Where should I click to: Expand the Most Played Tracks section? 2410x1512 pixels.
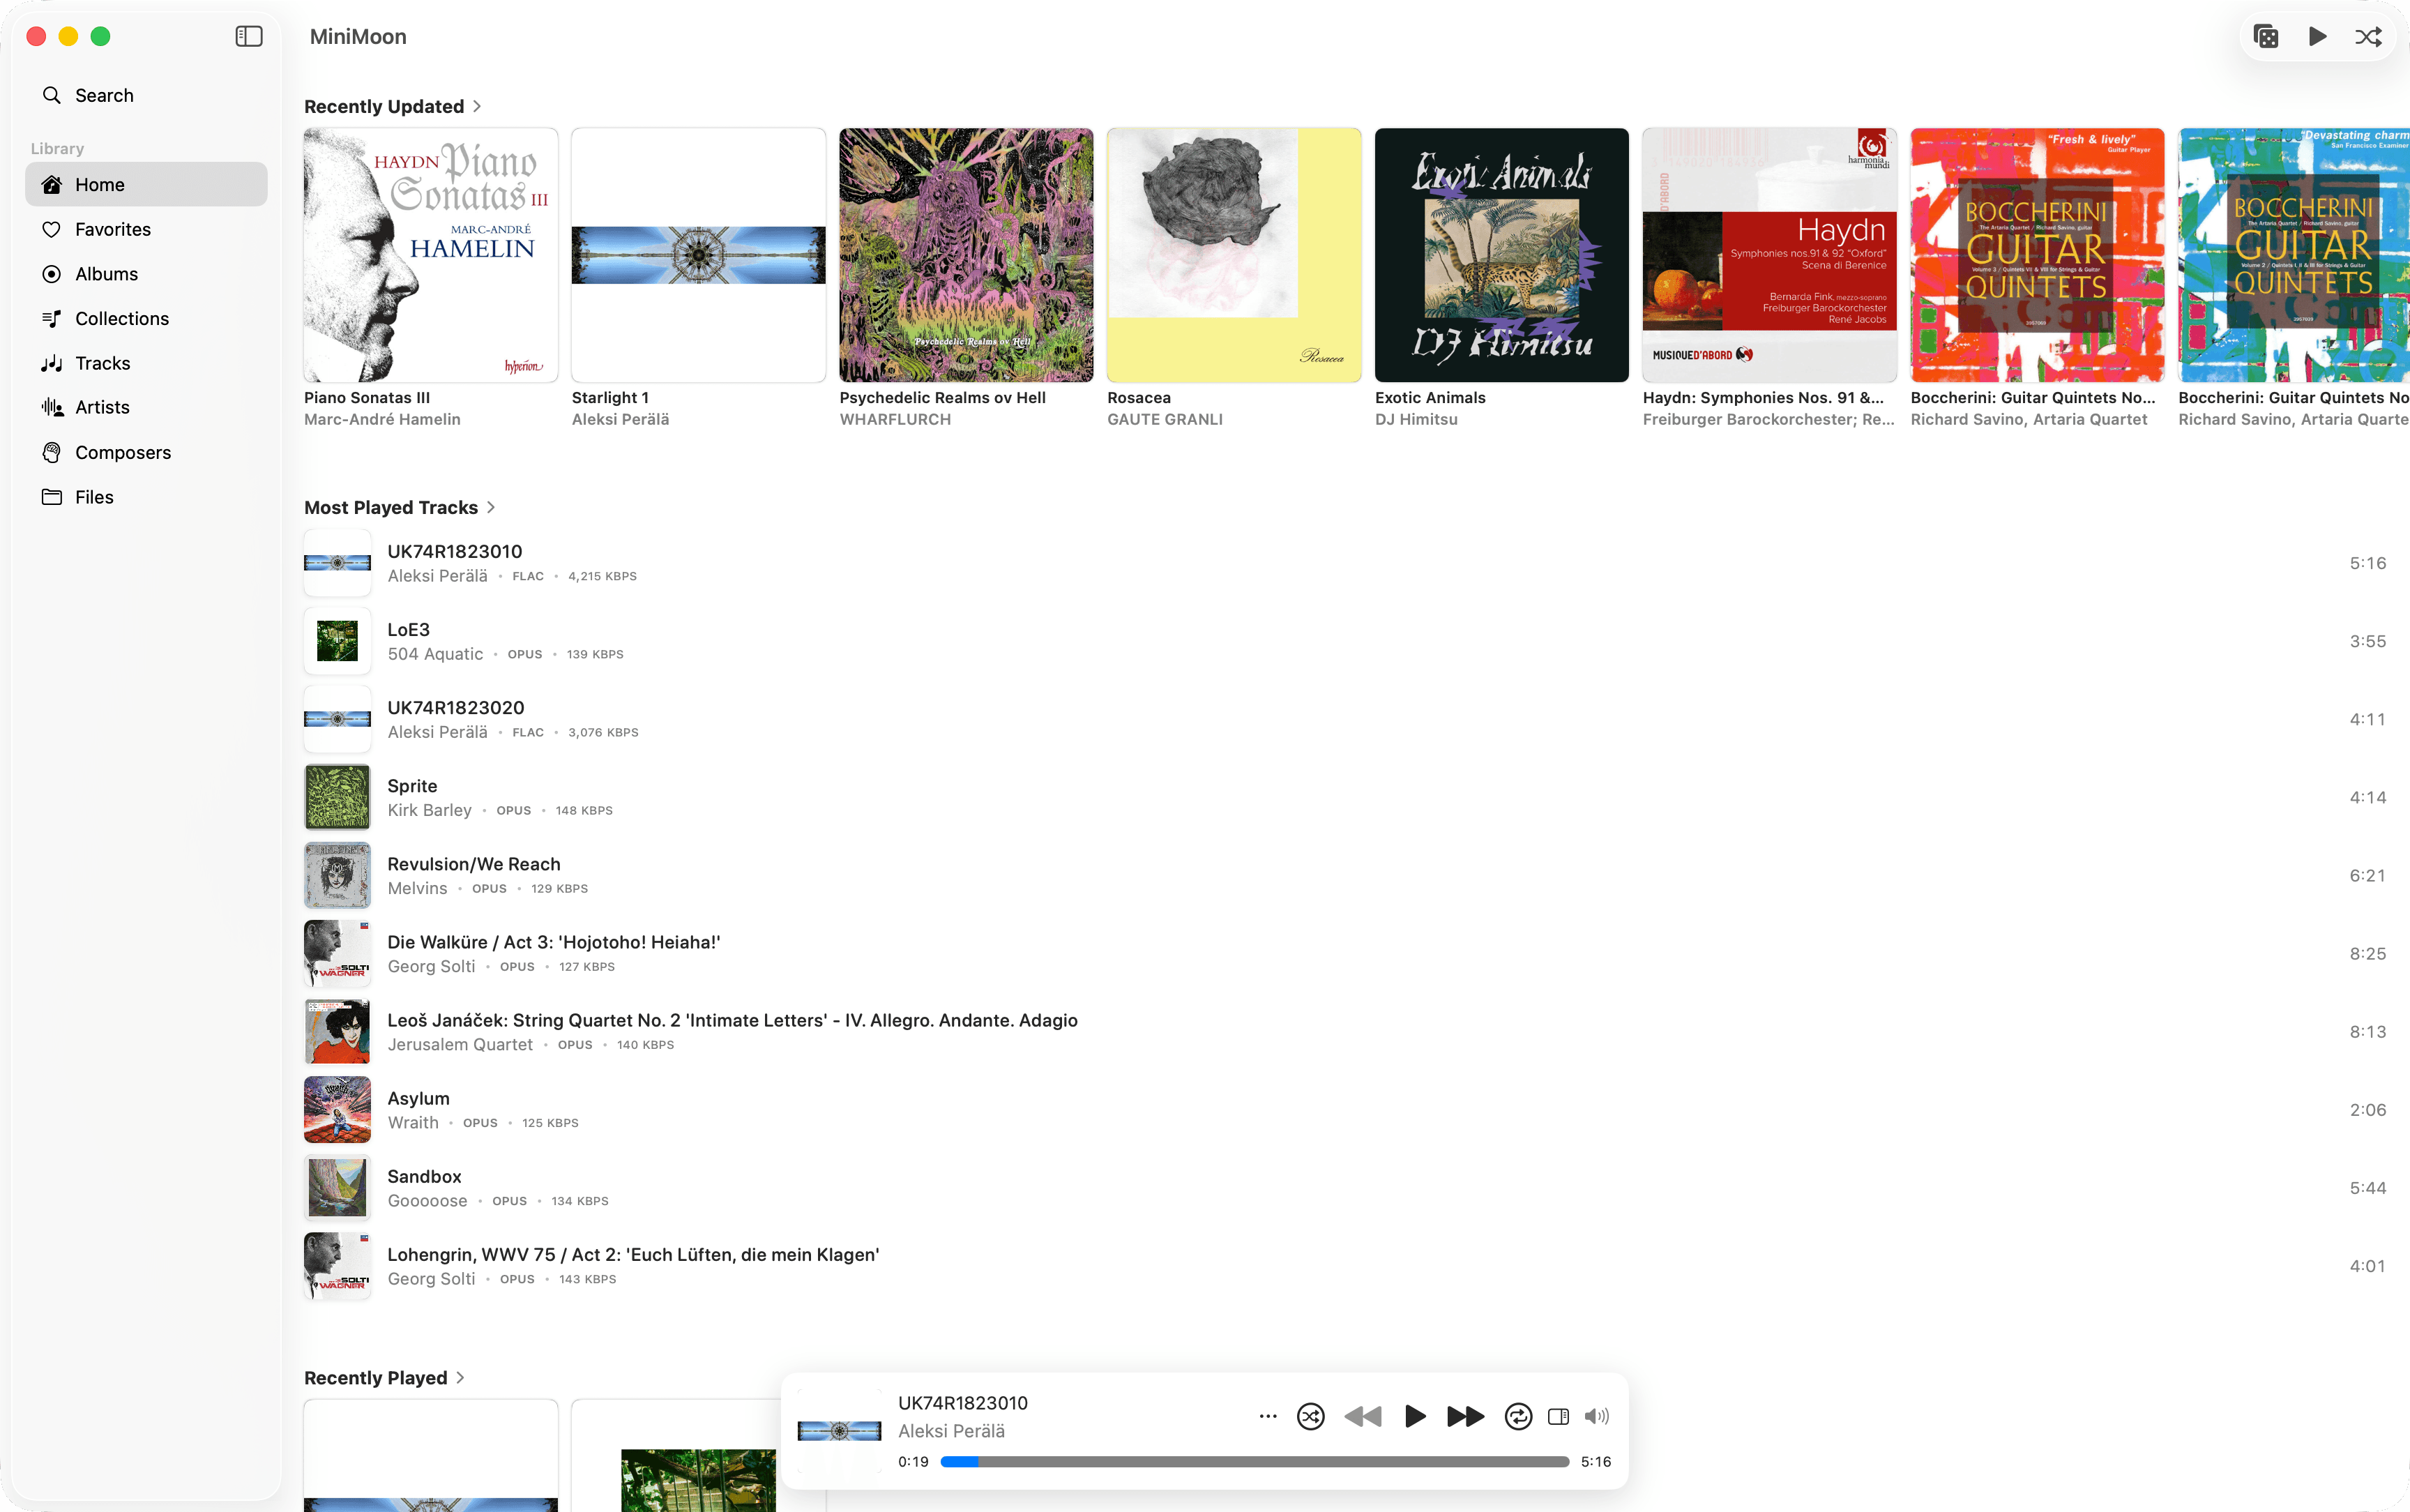coord(400,507)
